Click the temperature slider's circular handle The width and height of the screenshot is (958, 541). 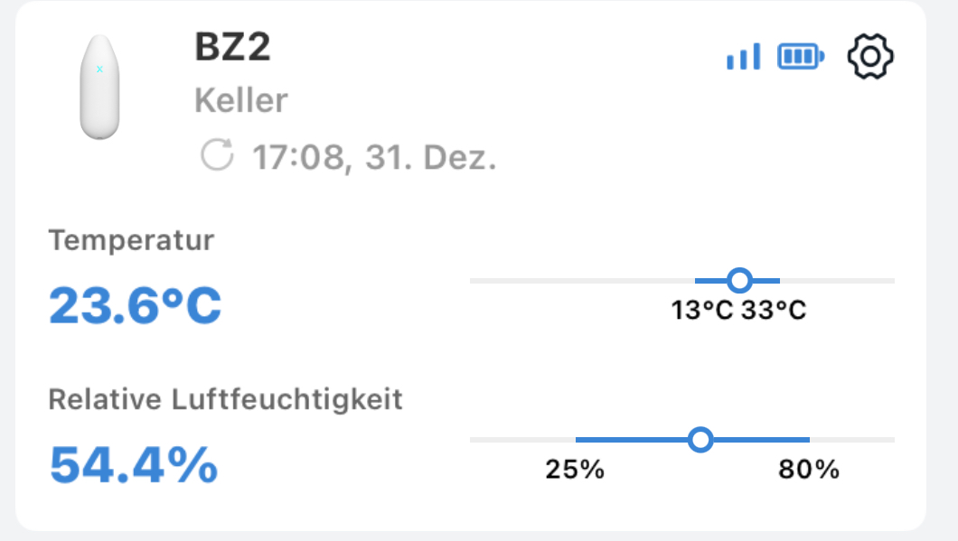point(739,281)
